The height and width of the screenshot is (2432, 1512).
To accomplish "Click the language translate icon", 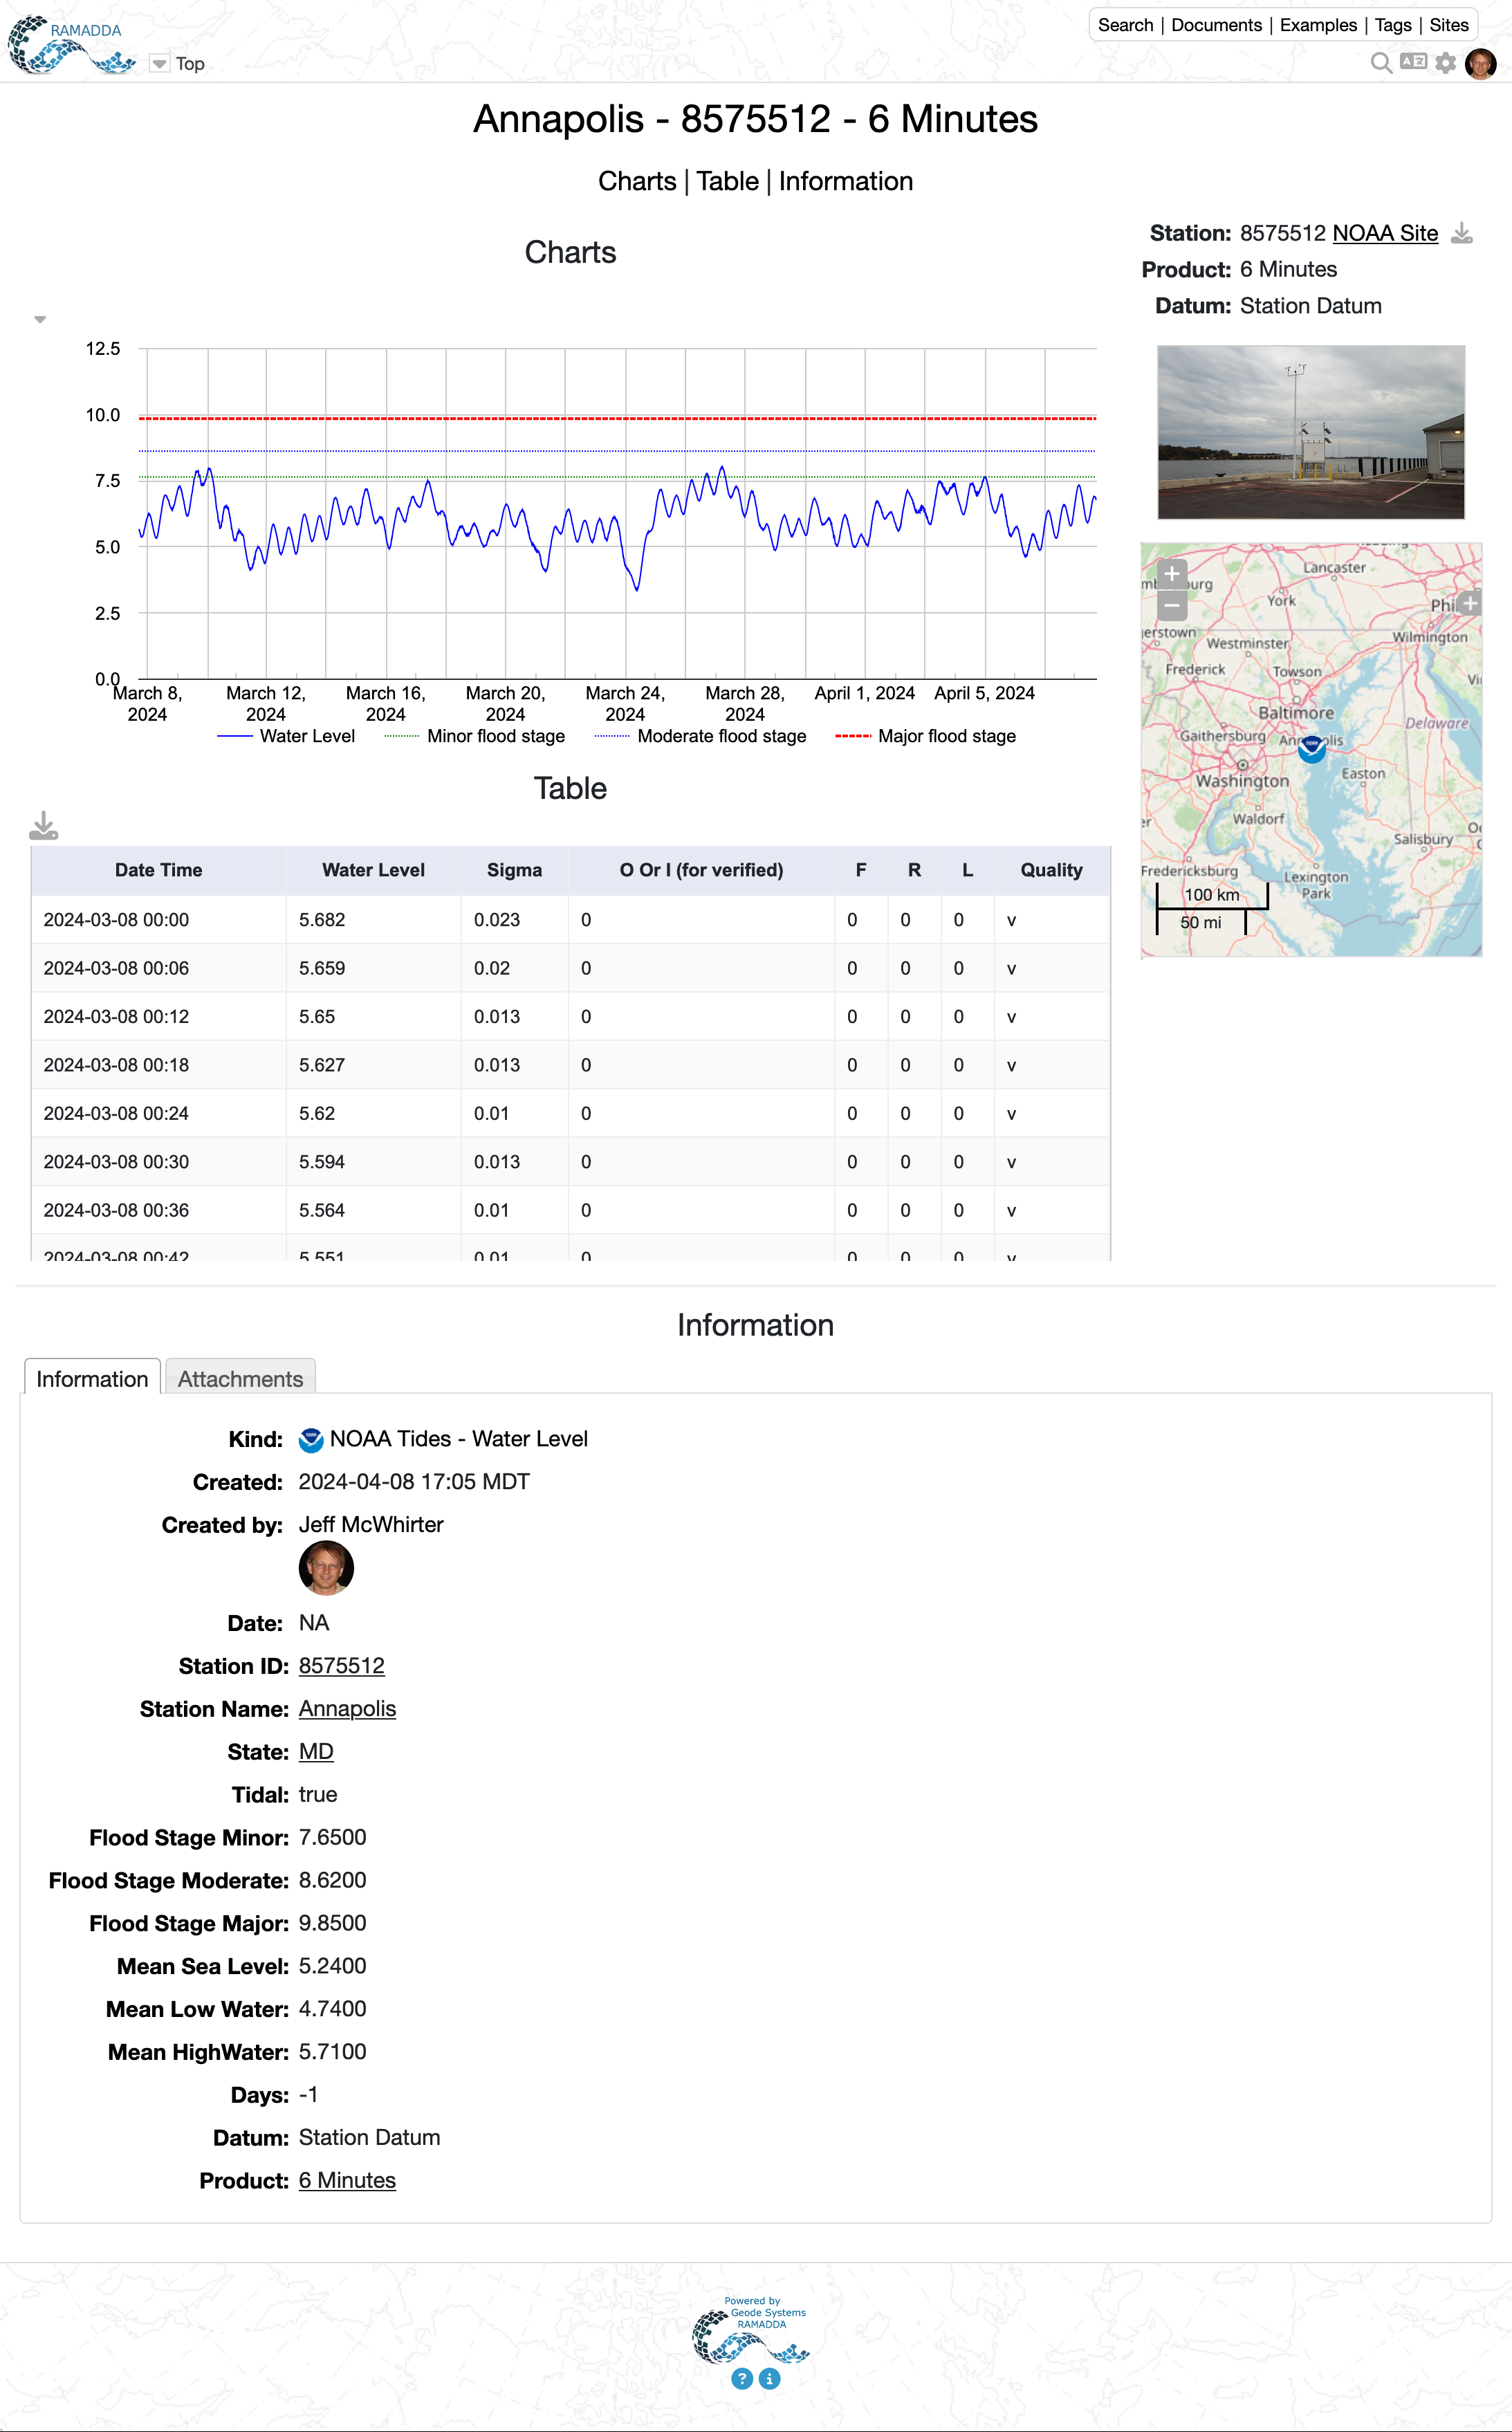I will 1413,62.
